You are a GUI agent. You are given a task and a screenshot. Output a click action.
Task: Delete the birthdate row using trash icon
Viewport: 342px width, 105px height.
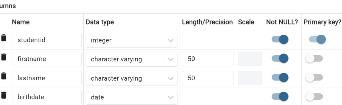click(x=4, y=95)
